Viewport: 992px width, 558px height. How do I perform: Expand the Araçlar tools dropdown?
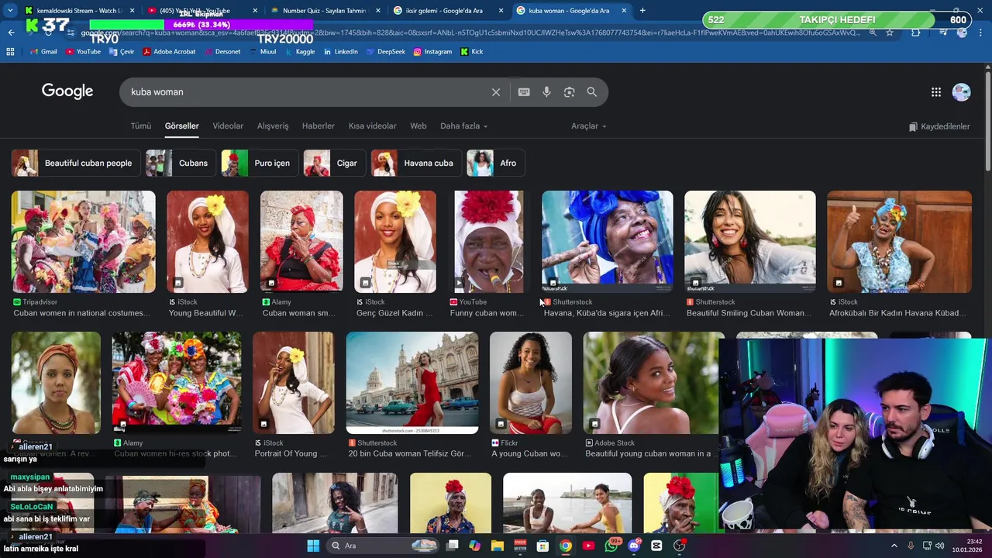(589, 126)
